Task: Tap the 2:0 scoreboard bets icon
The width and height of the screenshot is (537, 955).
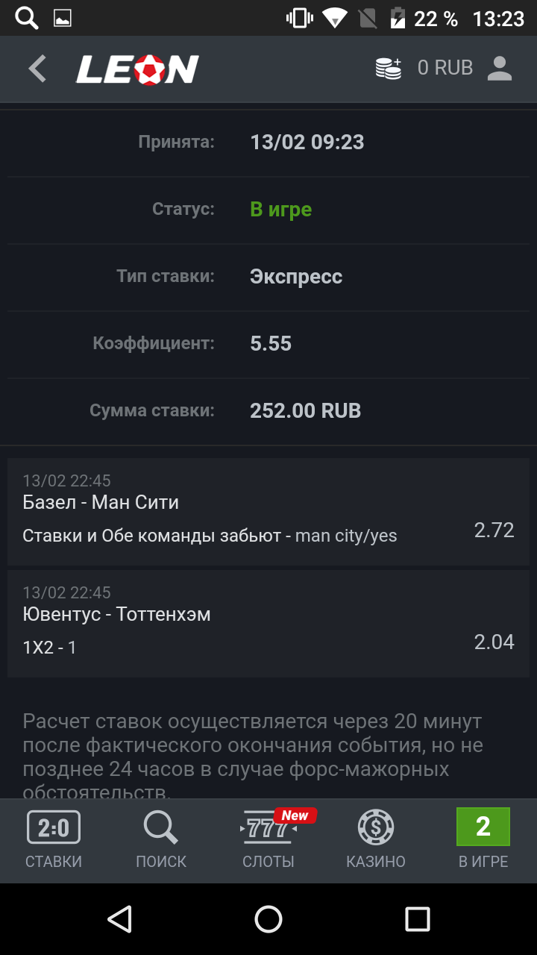Action: (54, 827)
